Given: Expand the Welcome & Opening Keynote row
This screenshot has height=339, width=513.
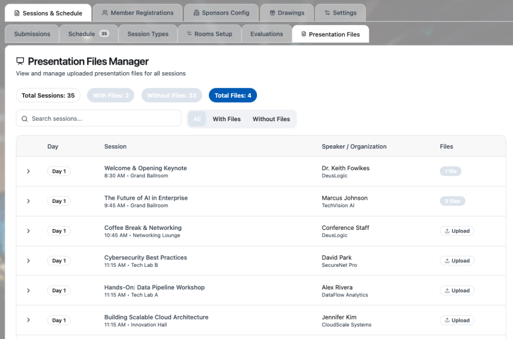Looking at the screenshot, I should [29, 171].
